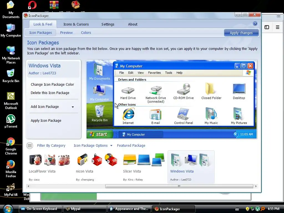This screenshot has width=284, height=213.
Task: Select the Icon Packages sub-tab
Action: (40, 33)
